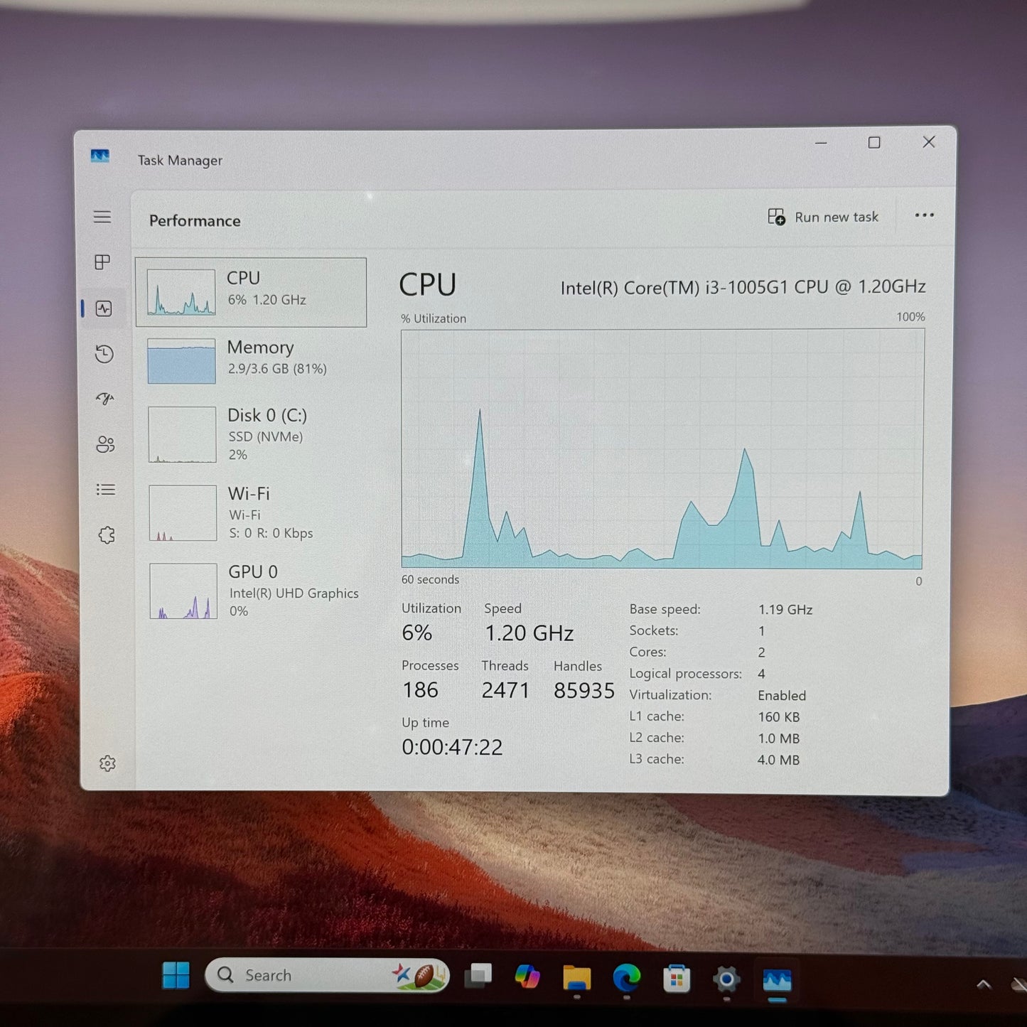This screenshot has height=1027, width=1027.
Task: Click the Up time value 0:00:47:22
Action: click(x=452, y=747)
